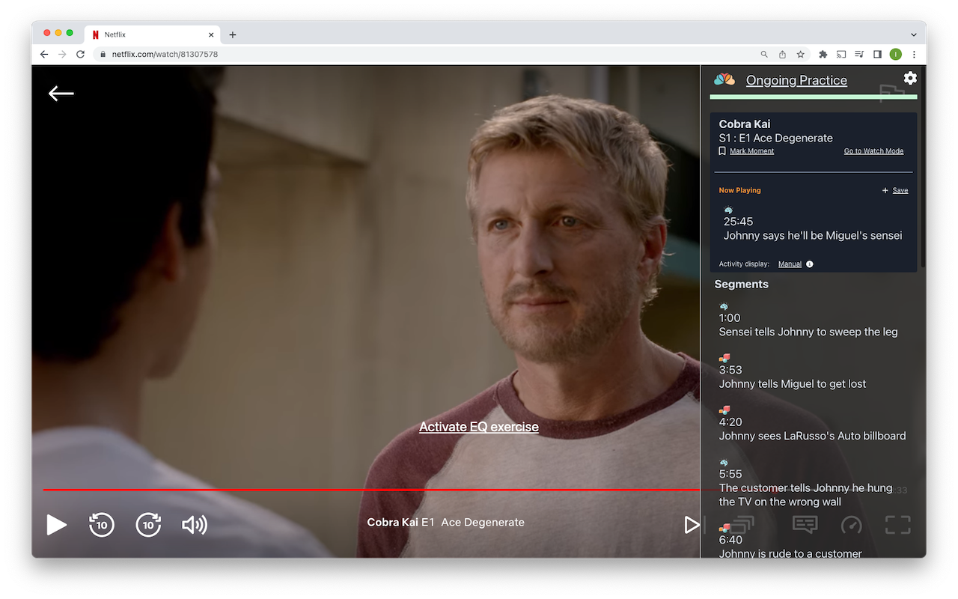This screenshot has width=958, height=599.
Task: Open the playback speed control
Action: (x=851, y=525)
